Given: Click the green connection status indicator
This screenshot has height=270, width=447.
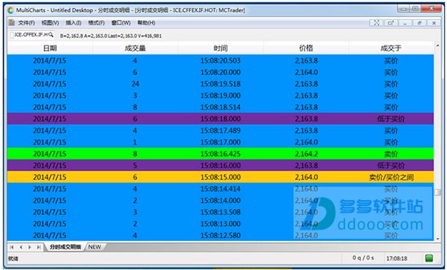Looking at the screenshot, I should click(429, 258).
